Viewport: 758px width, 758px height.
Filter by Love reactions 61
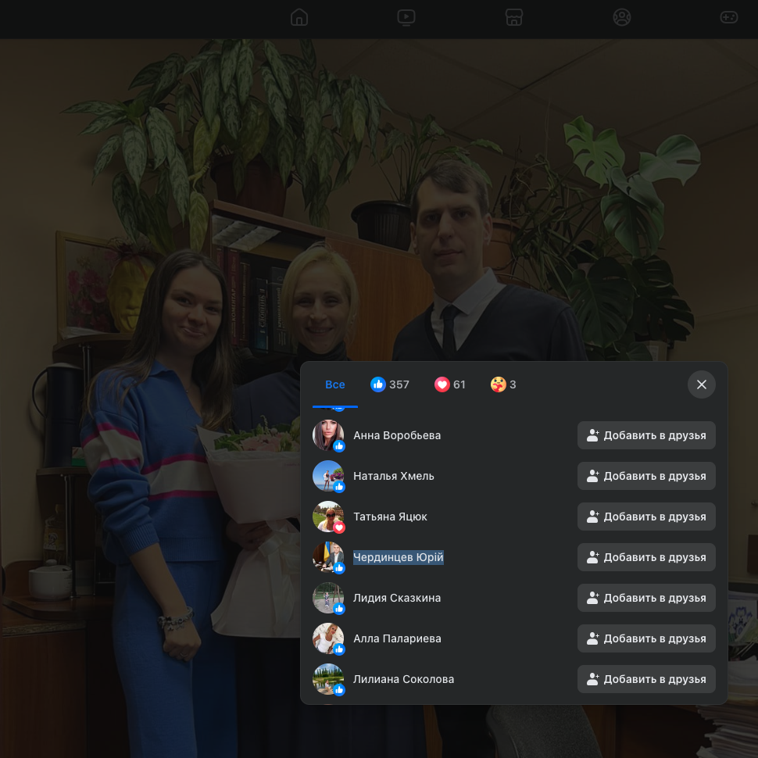[449, 384]
